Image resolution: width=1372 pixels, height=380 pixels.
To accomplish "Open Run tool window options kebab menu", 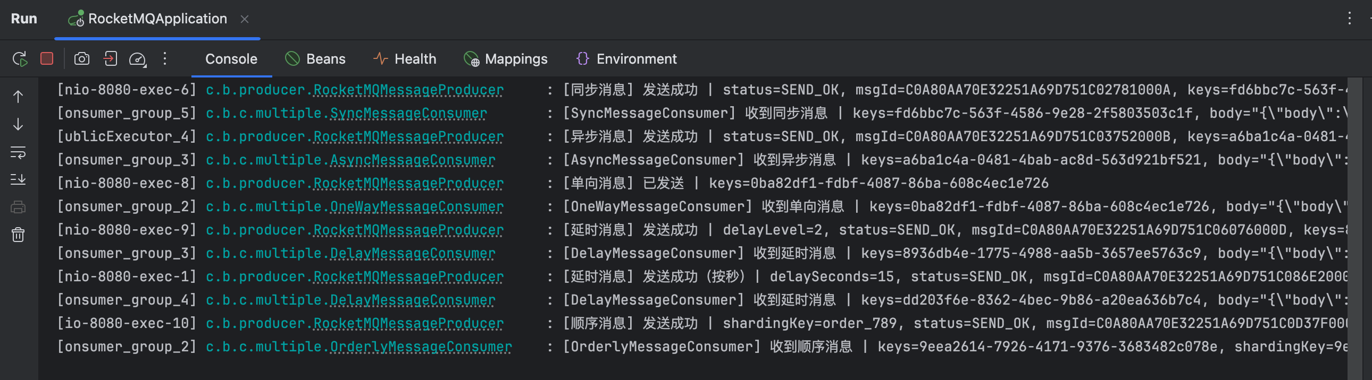I will tap(1349, 19).
